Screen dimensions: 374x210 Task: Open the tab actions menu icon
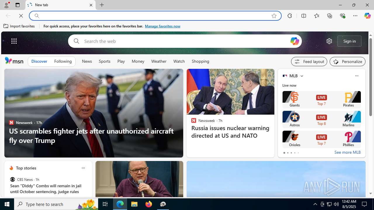click(18, 5)
